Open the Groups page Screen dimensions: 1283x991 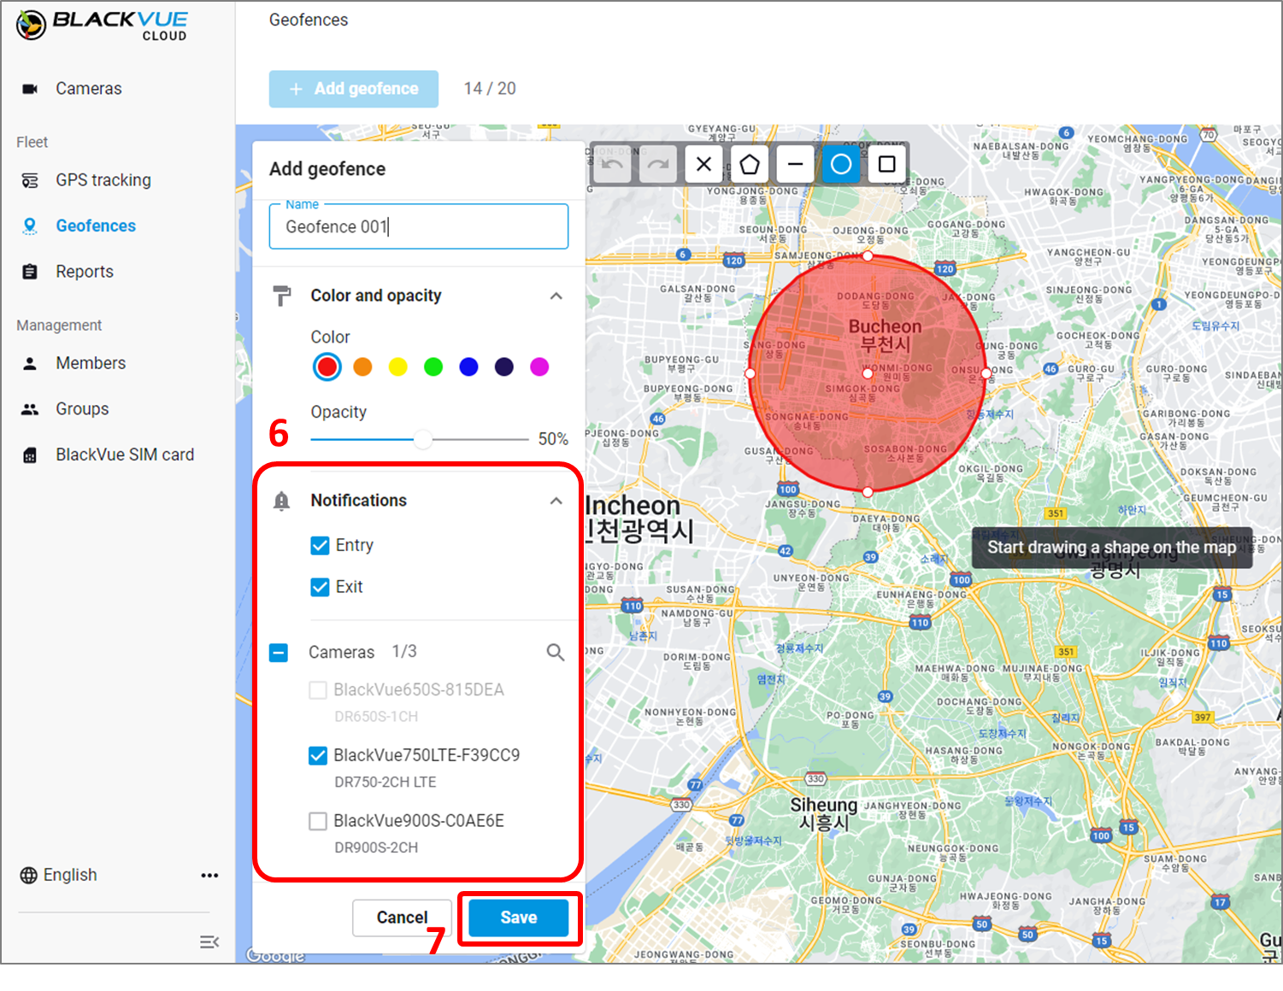coord(82,409)
